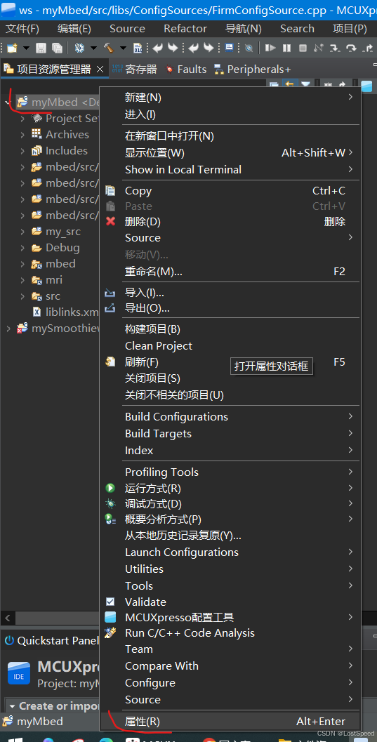377x742 pixels.
Task: Close the 项目资源管理器 tab with its X
Action: pos(100,69)
